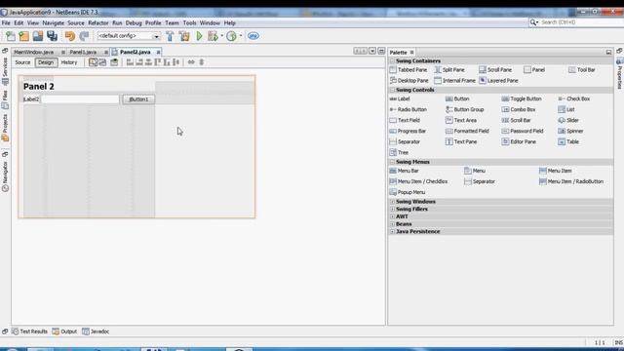Click the jButton1 button in designer
This screenshot has height=351, width=624.
tap(138, 99)
